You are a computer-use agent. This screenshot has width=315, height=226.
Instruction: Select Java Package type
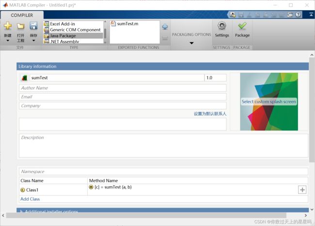(73, 35)
